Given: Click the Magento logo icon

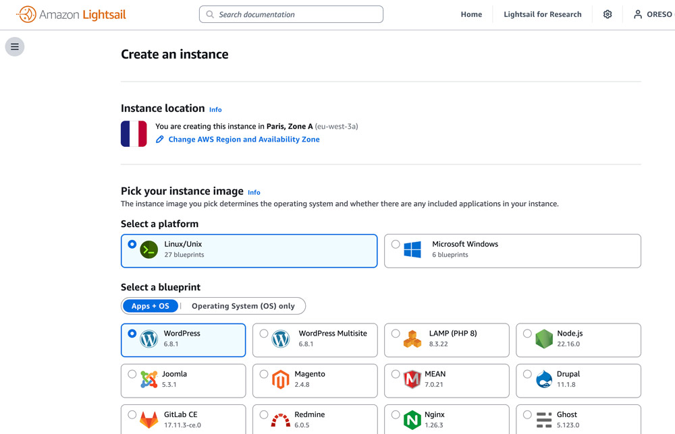Looking at the screenshot, I should click(281, 379).
